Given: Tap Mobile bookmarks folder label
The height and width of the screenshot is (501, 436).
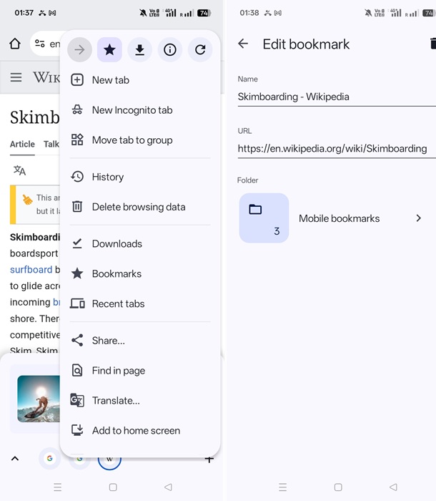Looking at the screenshot, I should pyautogui.click(x=340, y=218).
